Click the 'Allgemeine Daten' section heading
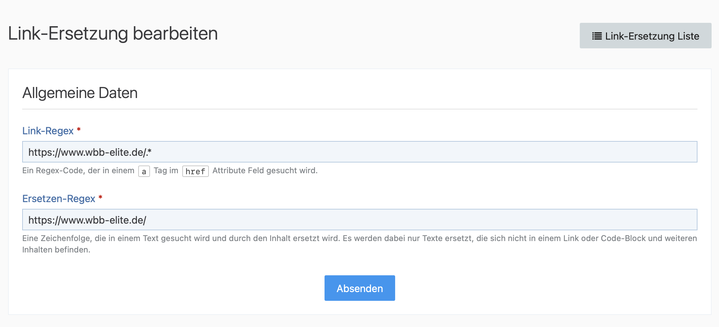Viewport: 719px width, 327px height. (x=80, y=93)
